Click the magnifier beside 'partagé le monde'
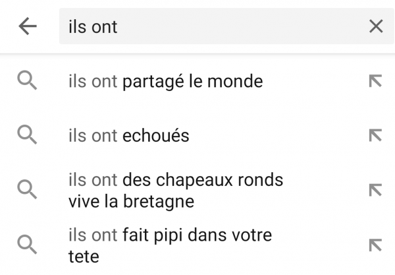This screenshot has height=275, width=395. click(x=27, y=80)
